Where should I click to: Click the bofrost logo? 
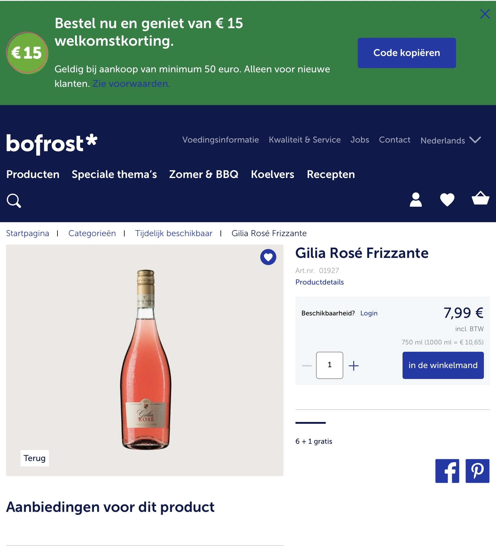(52, 144)
